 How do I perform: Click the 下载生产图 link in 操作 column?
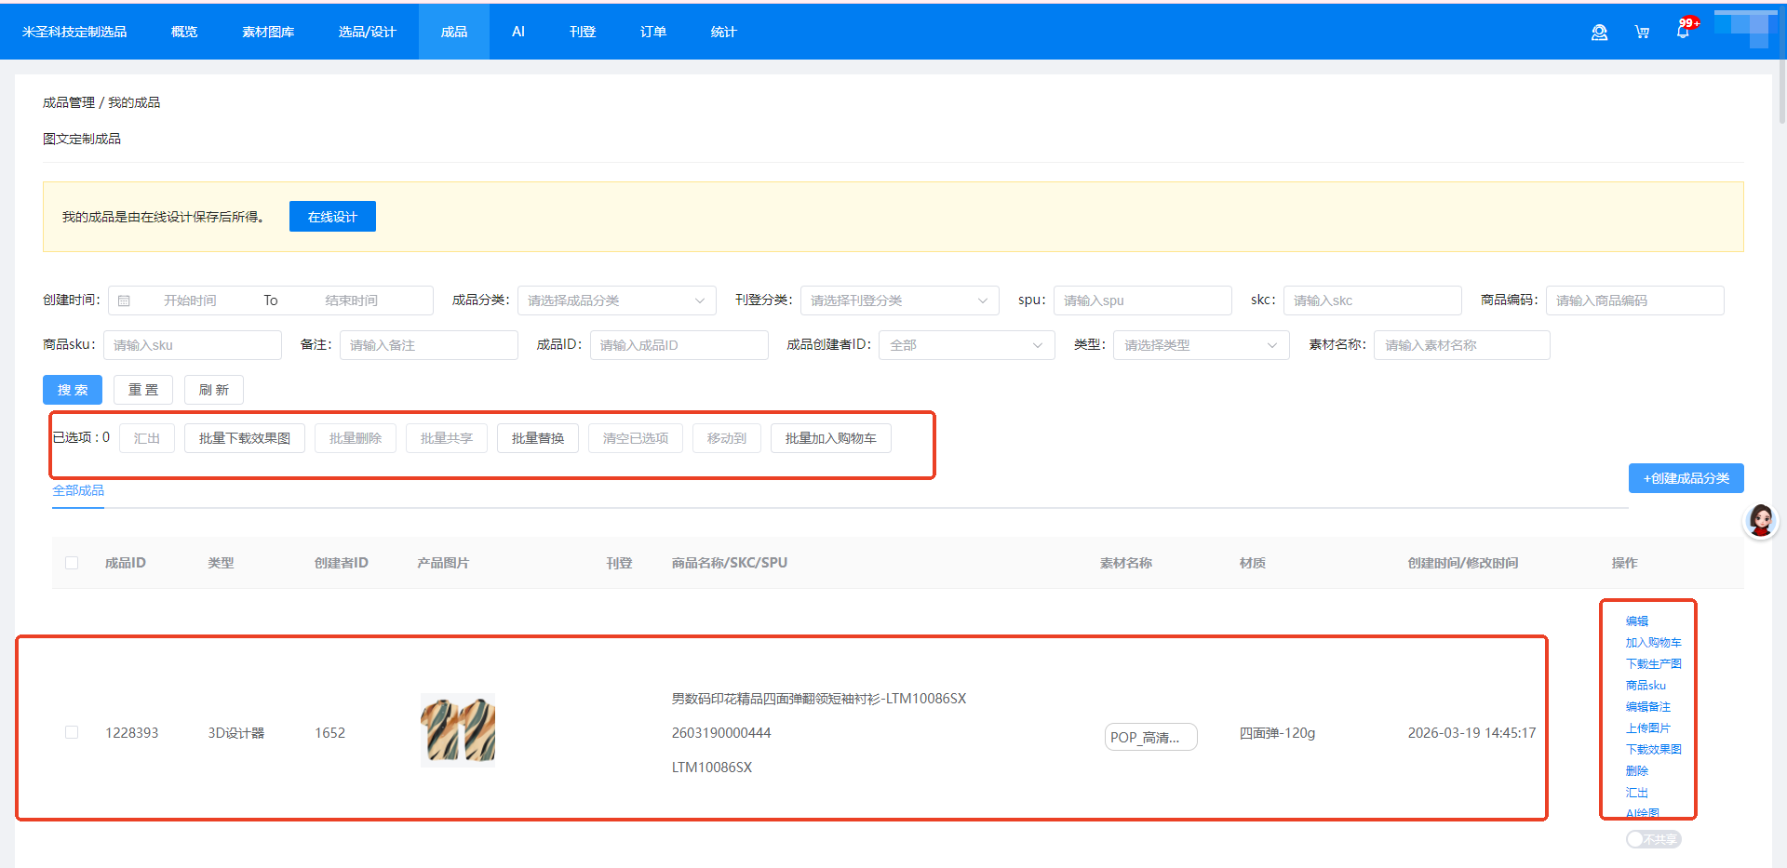point(1653,663)
